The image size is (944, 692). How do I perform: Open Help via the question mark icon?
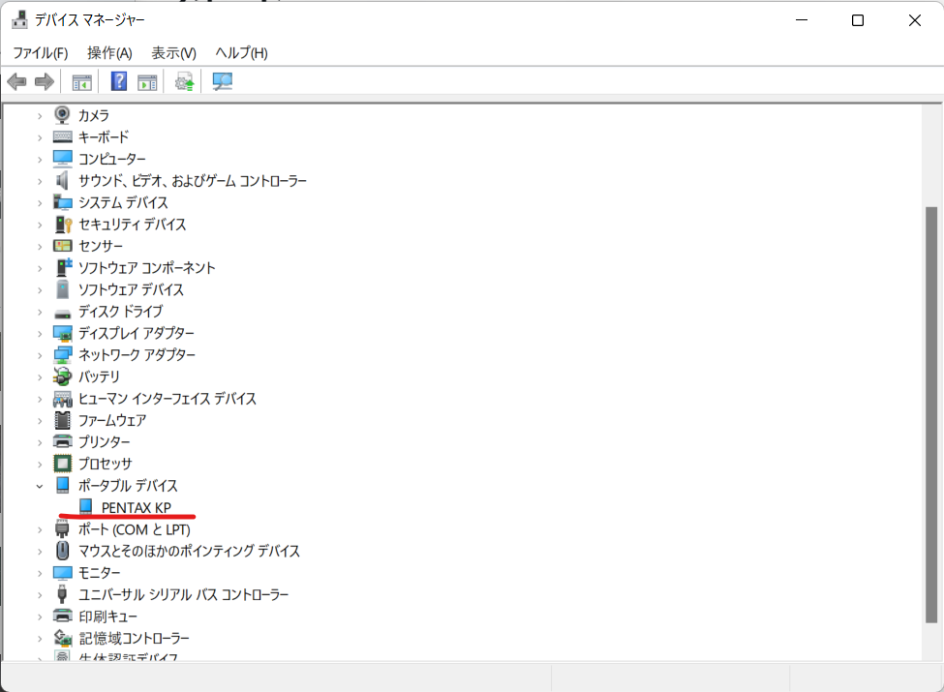click(118, 81)
